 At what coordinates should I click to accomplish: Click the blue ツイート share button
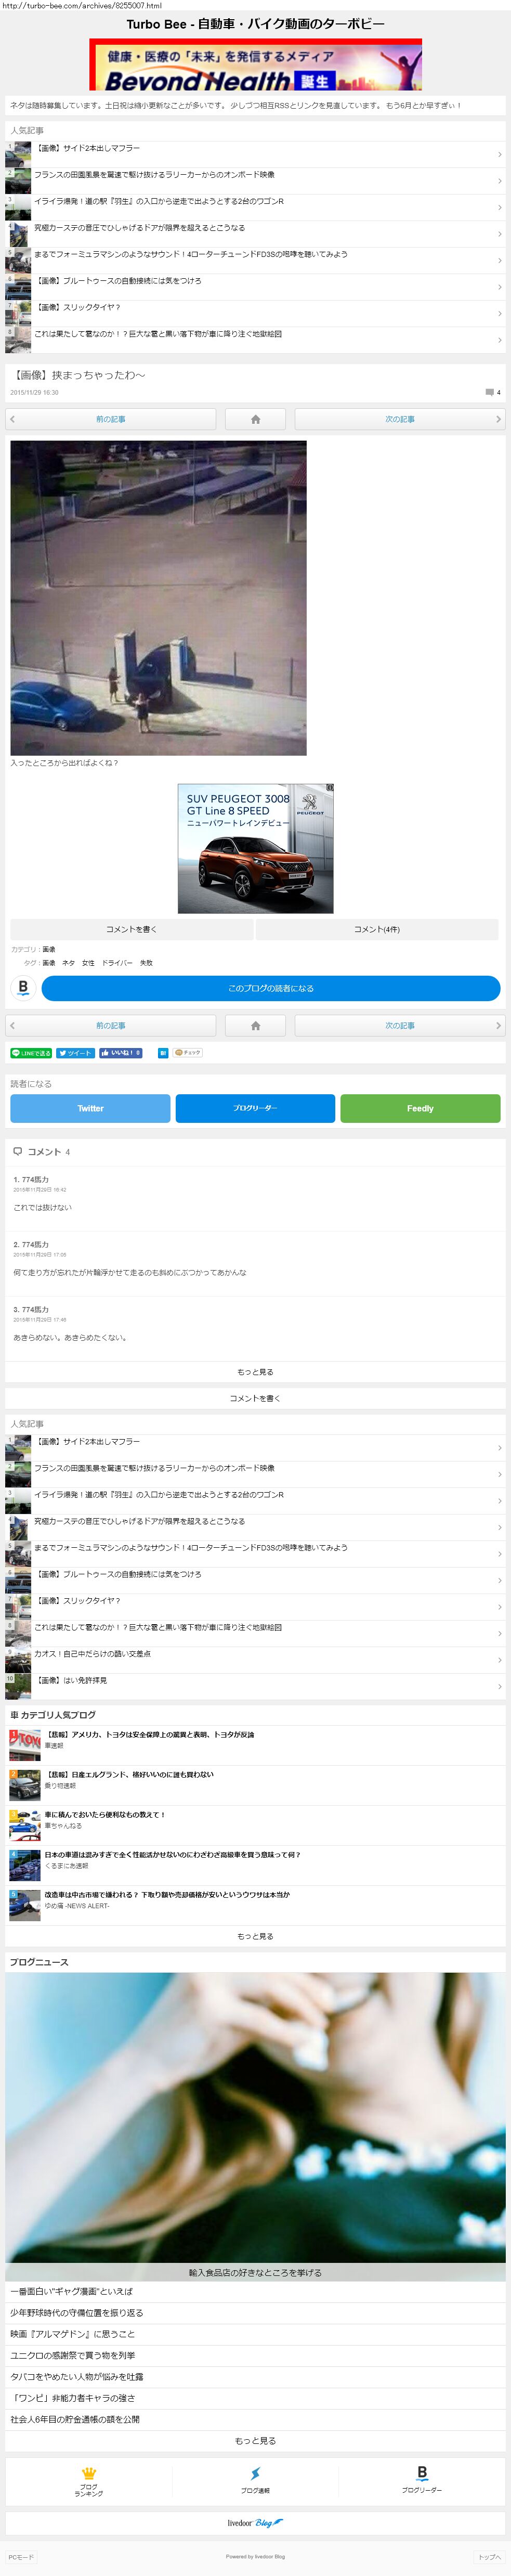[x=75, y=1053]
